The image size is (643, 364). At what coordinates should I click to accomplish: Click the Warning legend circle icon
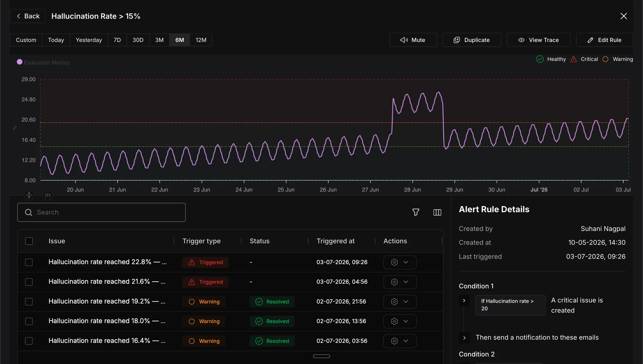[x=605, y=59]
